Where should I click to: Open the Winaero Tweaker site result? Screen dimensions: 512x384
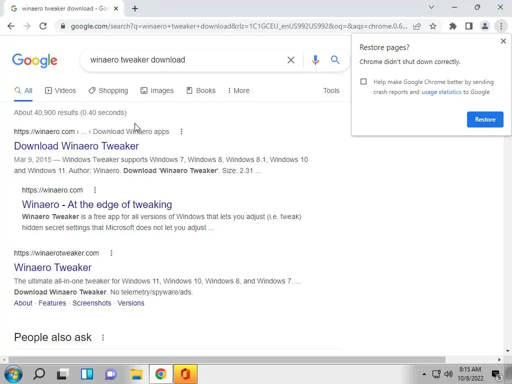pos(53,267)
